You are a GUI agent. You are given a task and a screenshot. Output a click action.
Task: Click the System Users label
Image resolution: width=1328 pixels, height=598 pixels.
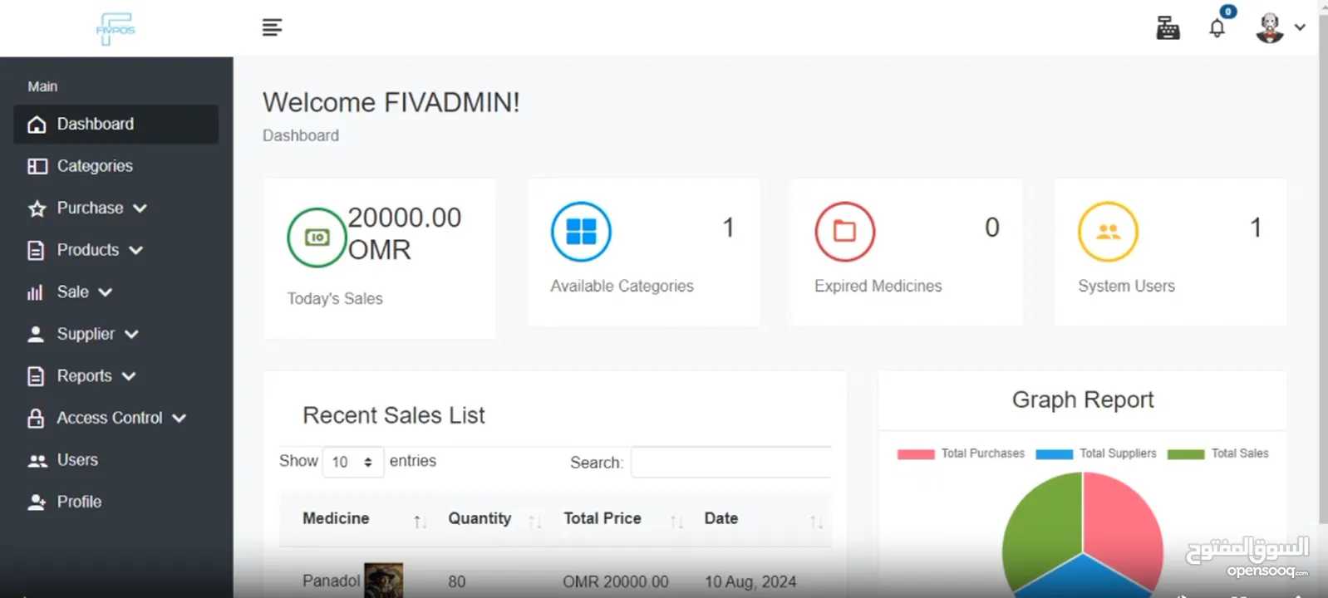1126,286
